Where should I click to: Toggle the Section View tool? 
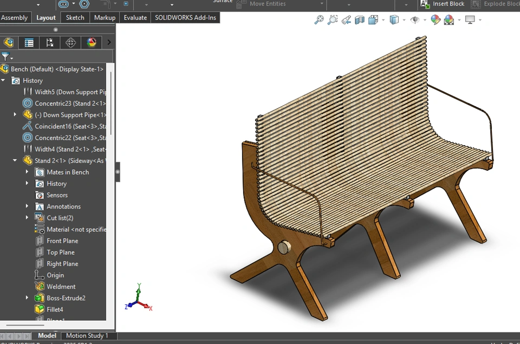(x=360, y=20)
